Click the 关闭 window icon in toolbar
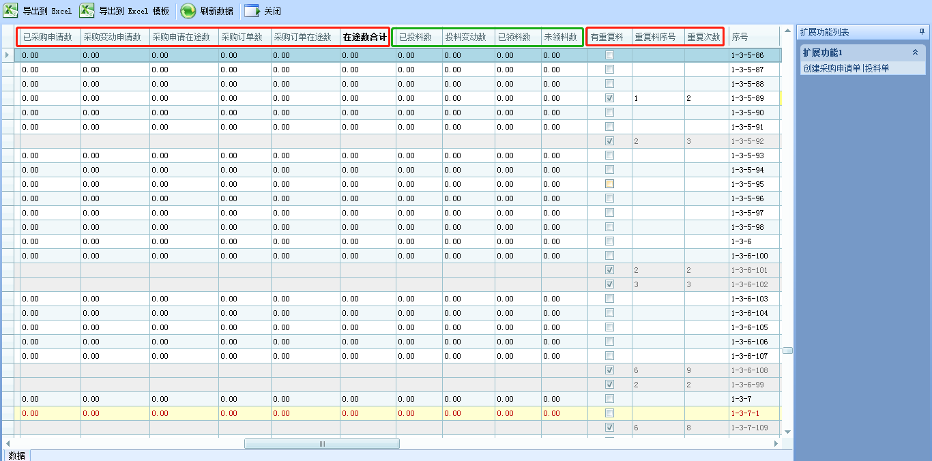Viewport: 932px width, 461px height. pyautogui.click(x=252, y=11)
